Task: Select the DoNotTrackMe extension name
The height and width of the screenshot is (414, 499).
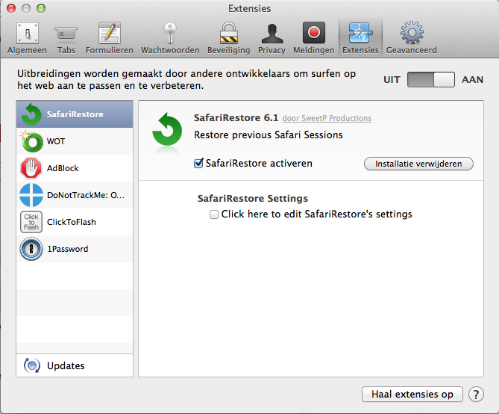Action: [86, 195]
